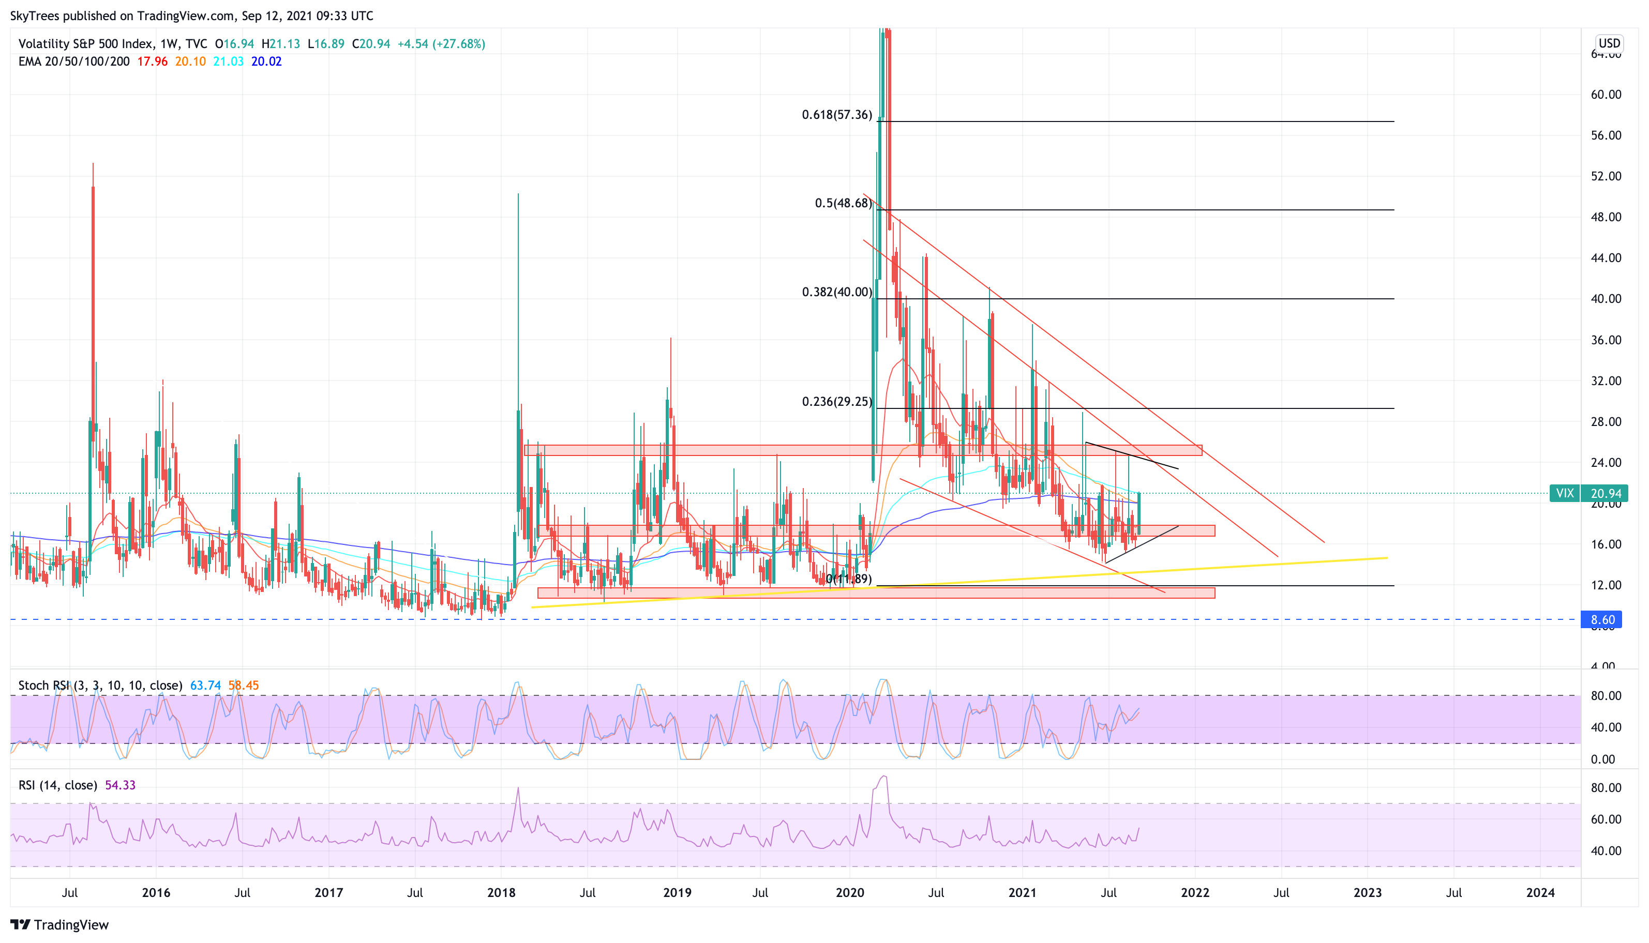Click the Stoch RSI value 63.74
1649x943 pixels.
pyautogui.click(x=205, y=685)
